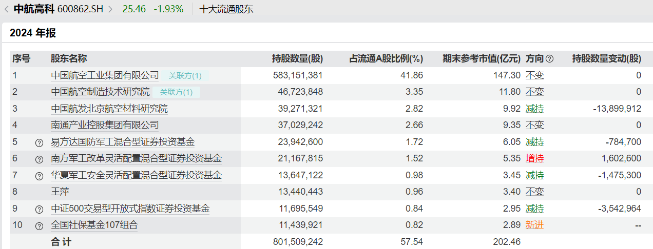Click the 股东名称 column header

point(69,58)
